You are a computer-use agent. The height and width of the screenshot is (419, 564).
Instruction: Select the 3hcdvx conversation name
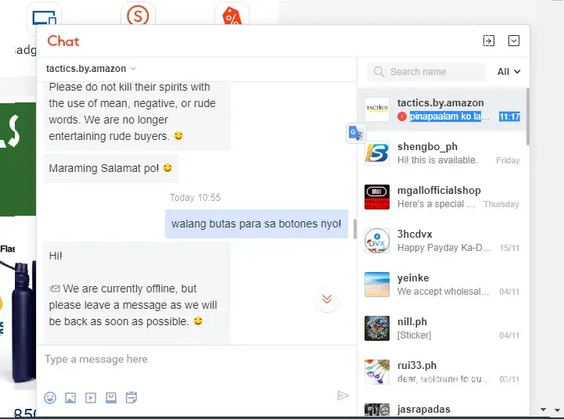pyautogui.click(x=415, y=234)
